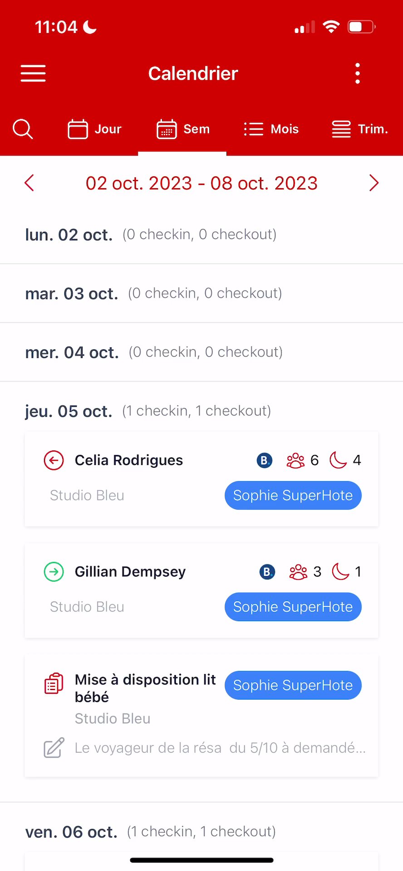
Task: Switch to the Mois view tab
Action: (271, 129)
